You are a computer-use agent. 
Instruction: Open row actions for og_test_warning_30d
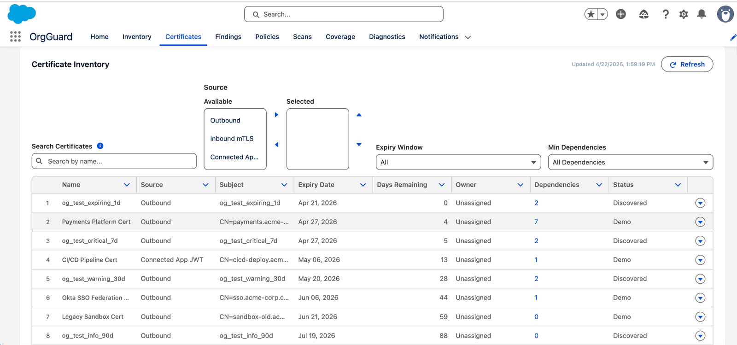point(700,279)
